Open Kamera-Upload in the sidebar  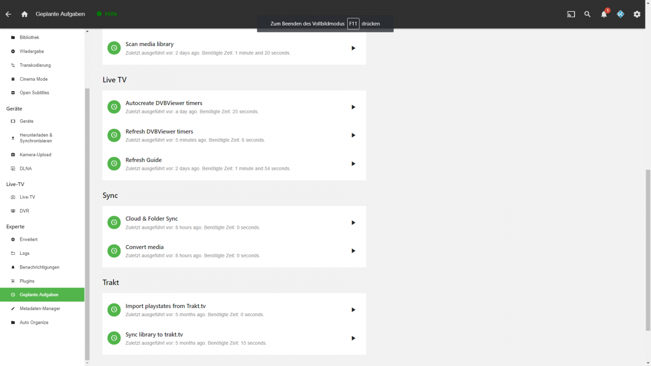click(42, 155)
